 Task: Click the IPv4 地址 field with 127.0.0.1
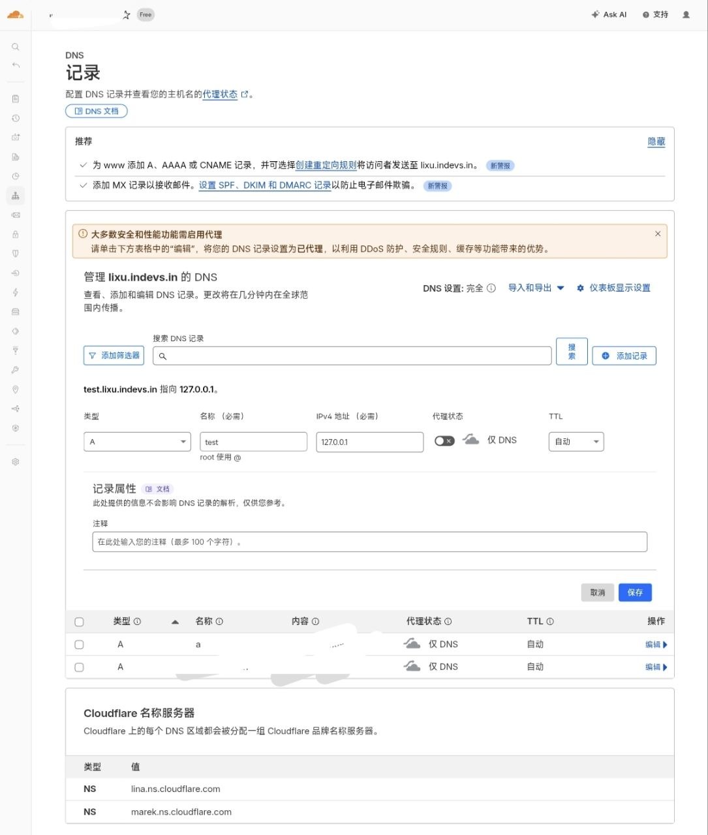pos(370,442)
